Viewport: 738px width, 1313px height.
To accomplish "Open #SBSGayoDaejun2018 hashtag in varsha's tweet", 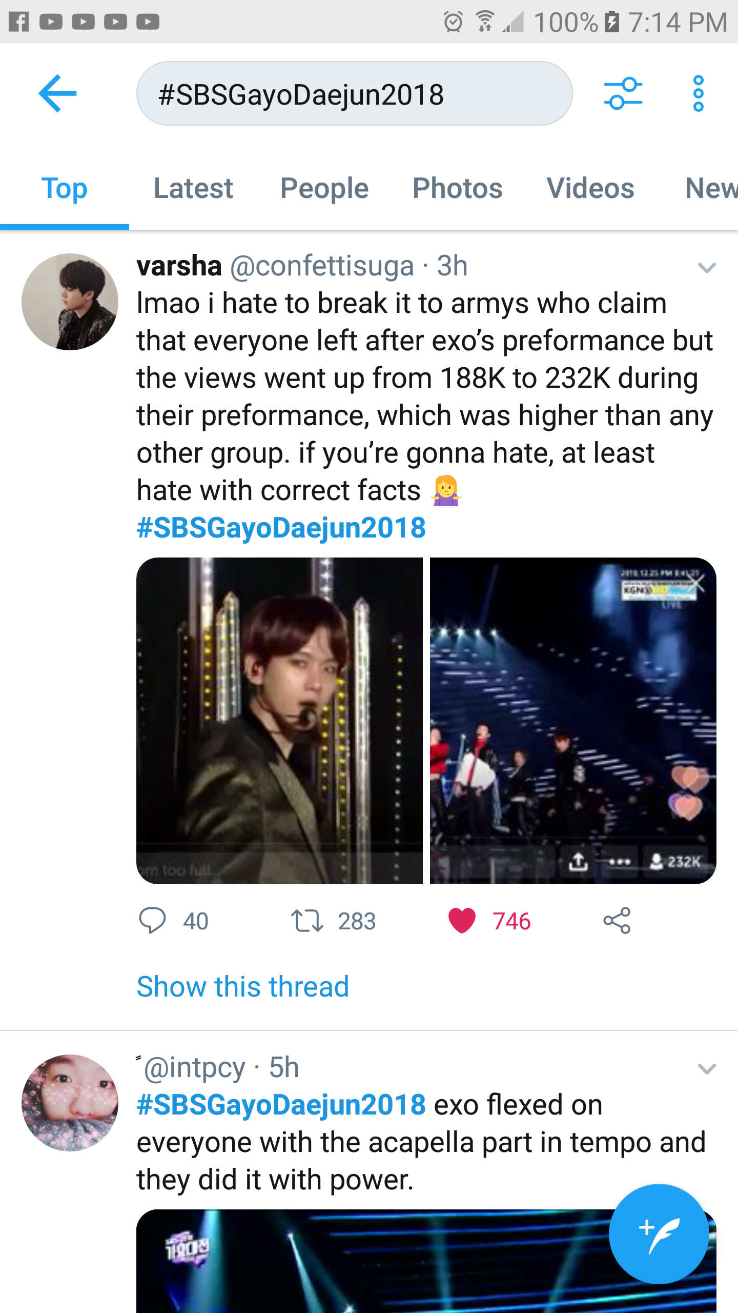I will (281, 528).
